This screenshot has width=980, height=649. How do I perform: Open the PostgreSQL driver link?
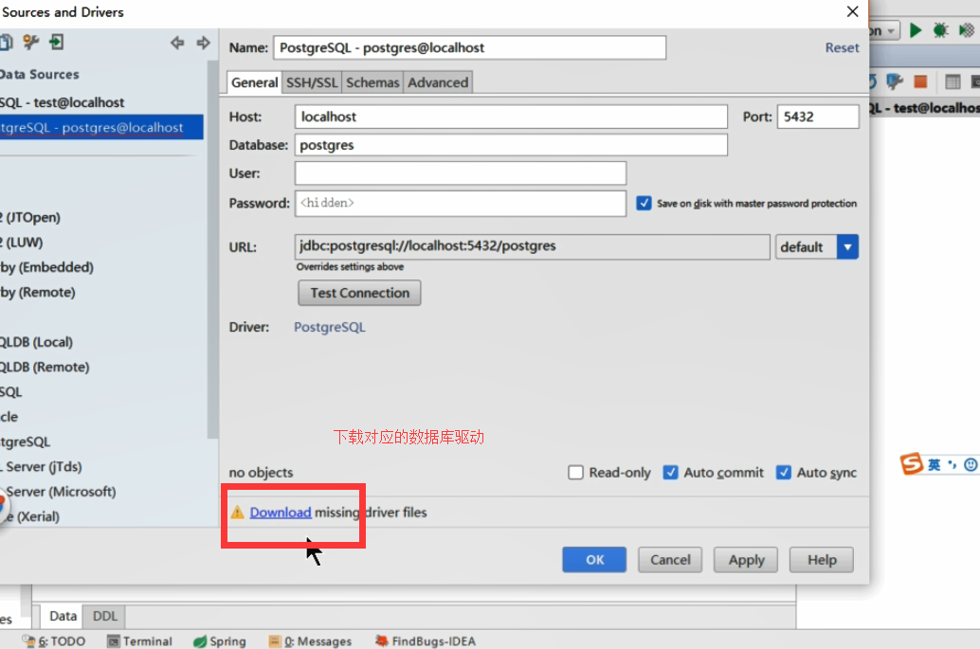pos(330,327)
